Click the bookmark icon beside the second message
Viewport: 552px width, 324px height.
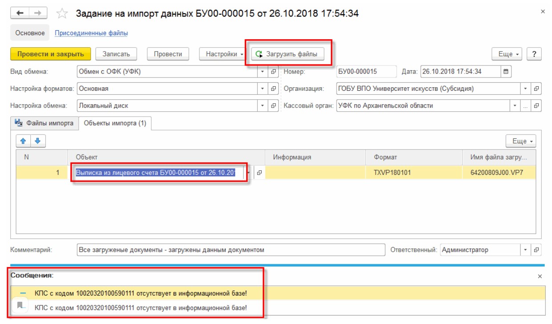[x=20, y=306]
